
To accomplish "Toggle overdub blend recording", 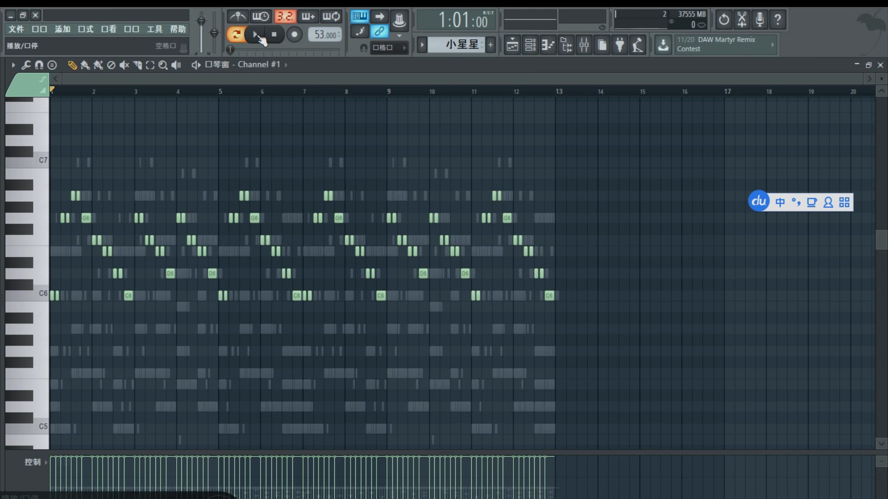I will (308, 17).
